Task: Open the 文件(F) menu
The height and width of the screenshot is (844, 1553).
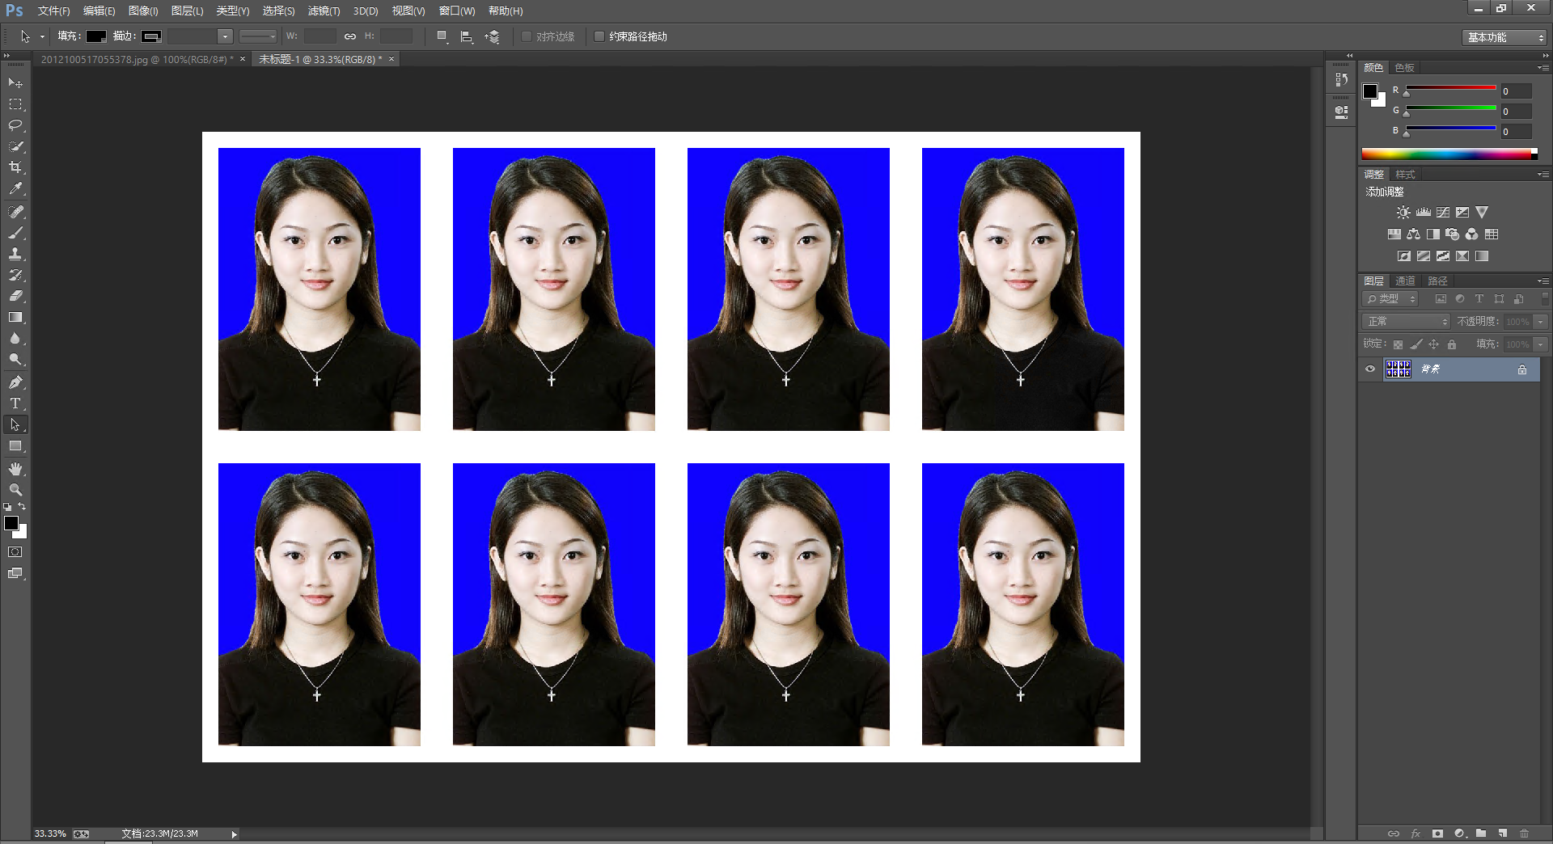Action: point(53,11)
